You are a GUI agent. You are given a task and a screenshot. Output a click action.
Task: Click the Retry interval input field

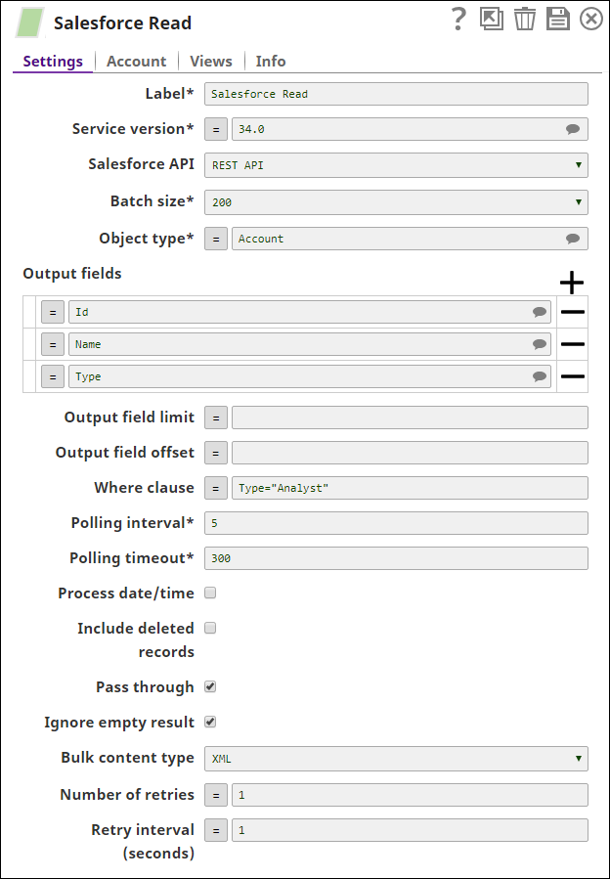(x=410, y=830)
